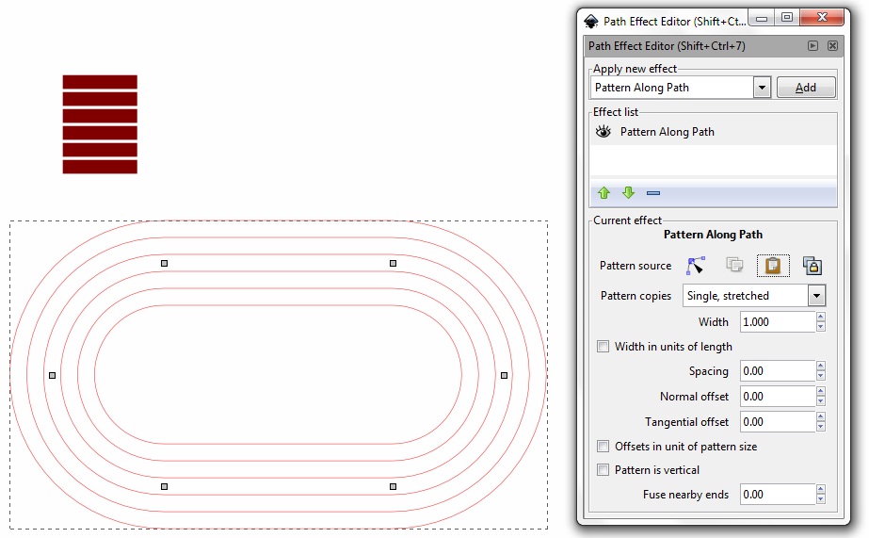Open the Pattern copies dropdown arrow
The height and width of the screenshot is (538, 869).
(x=816, y=296)
